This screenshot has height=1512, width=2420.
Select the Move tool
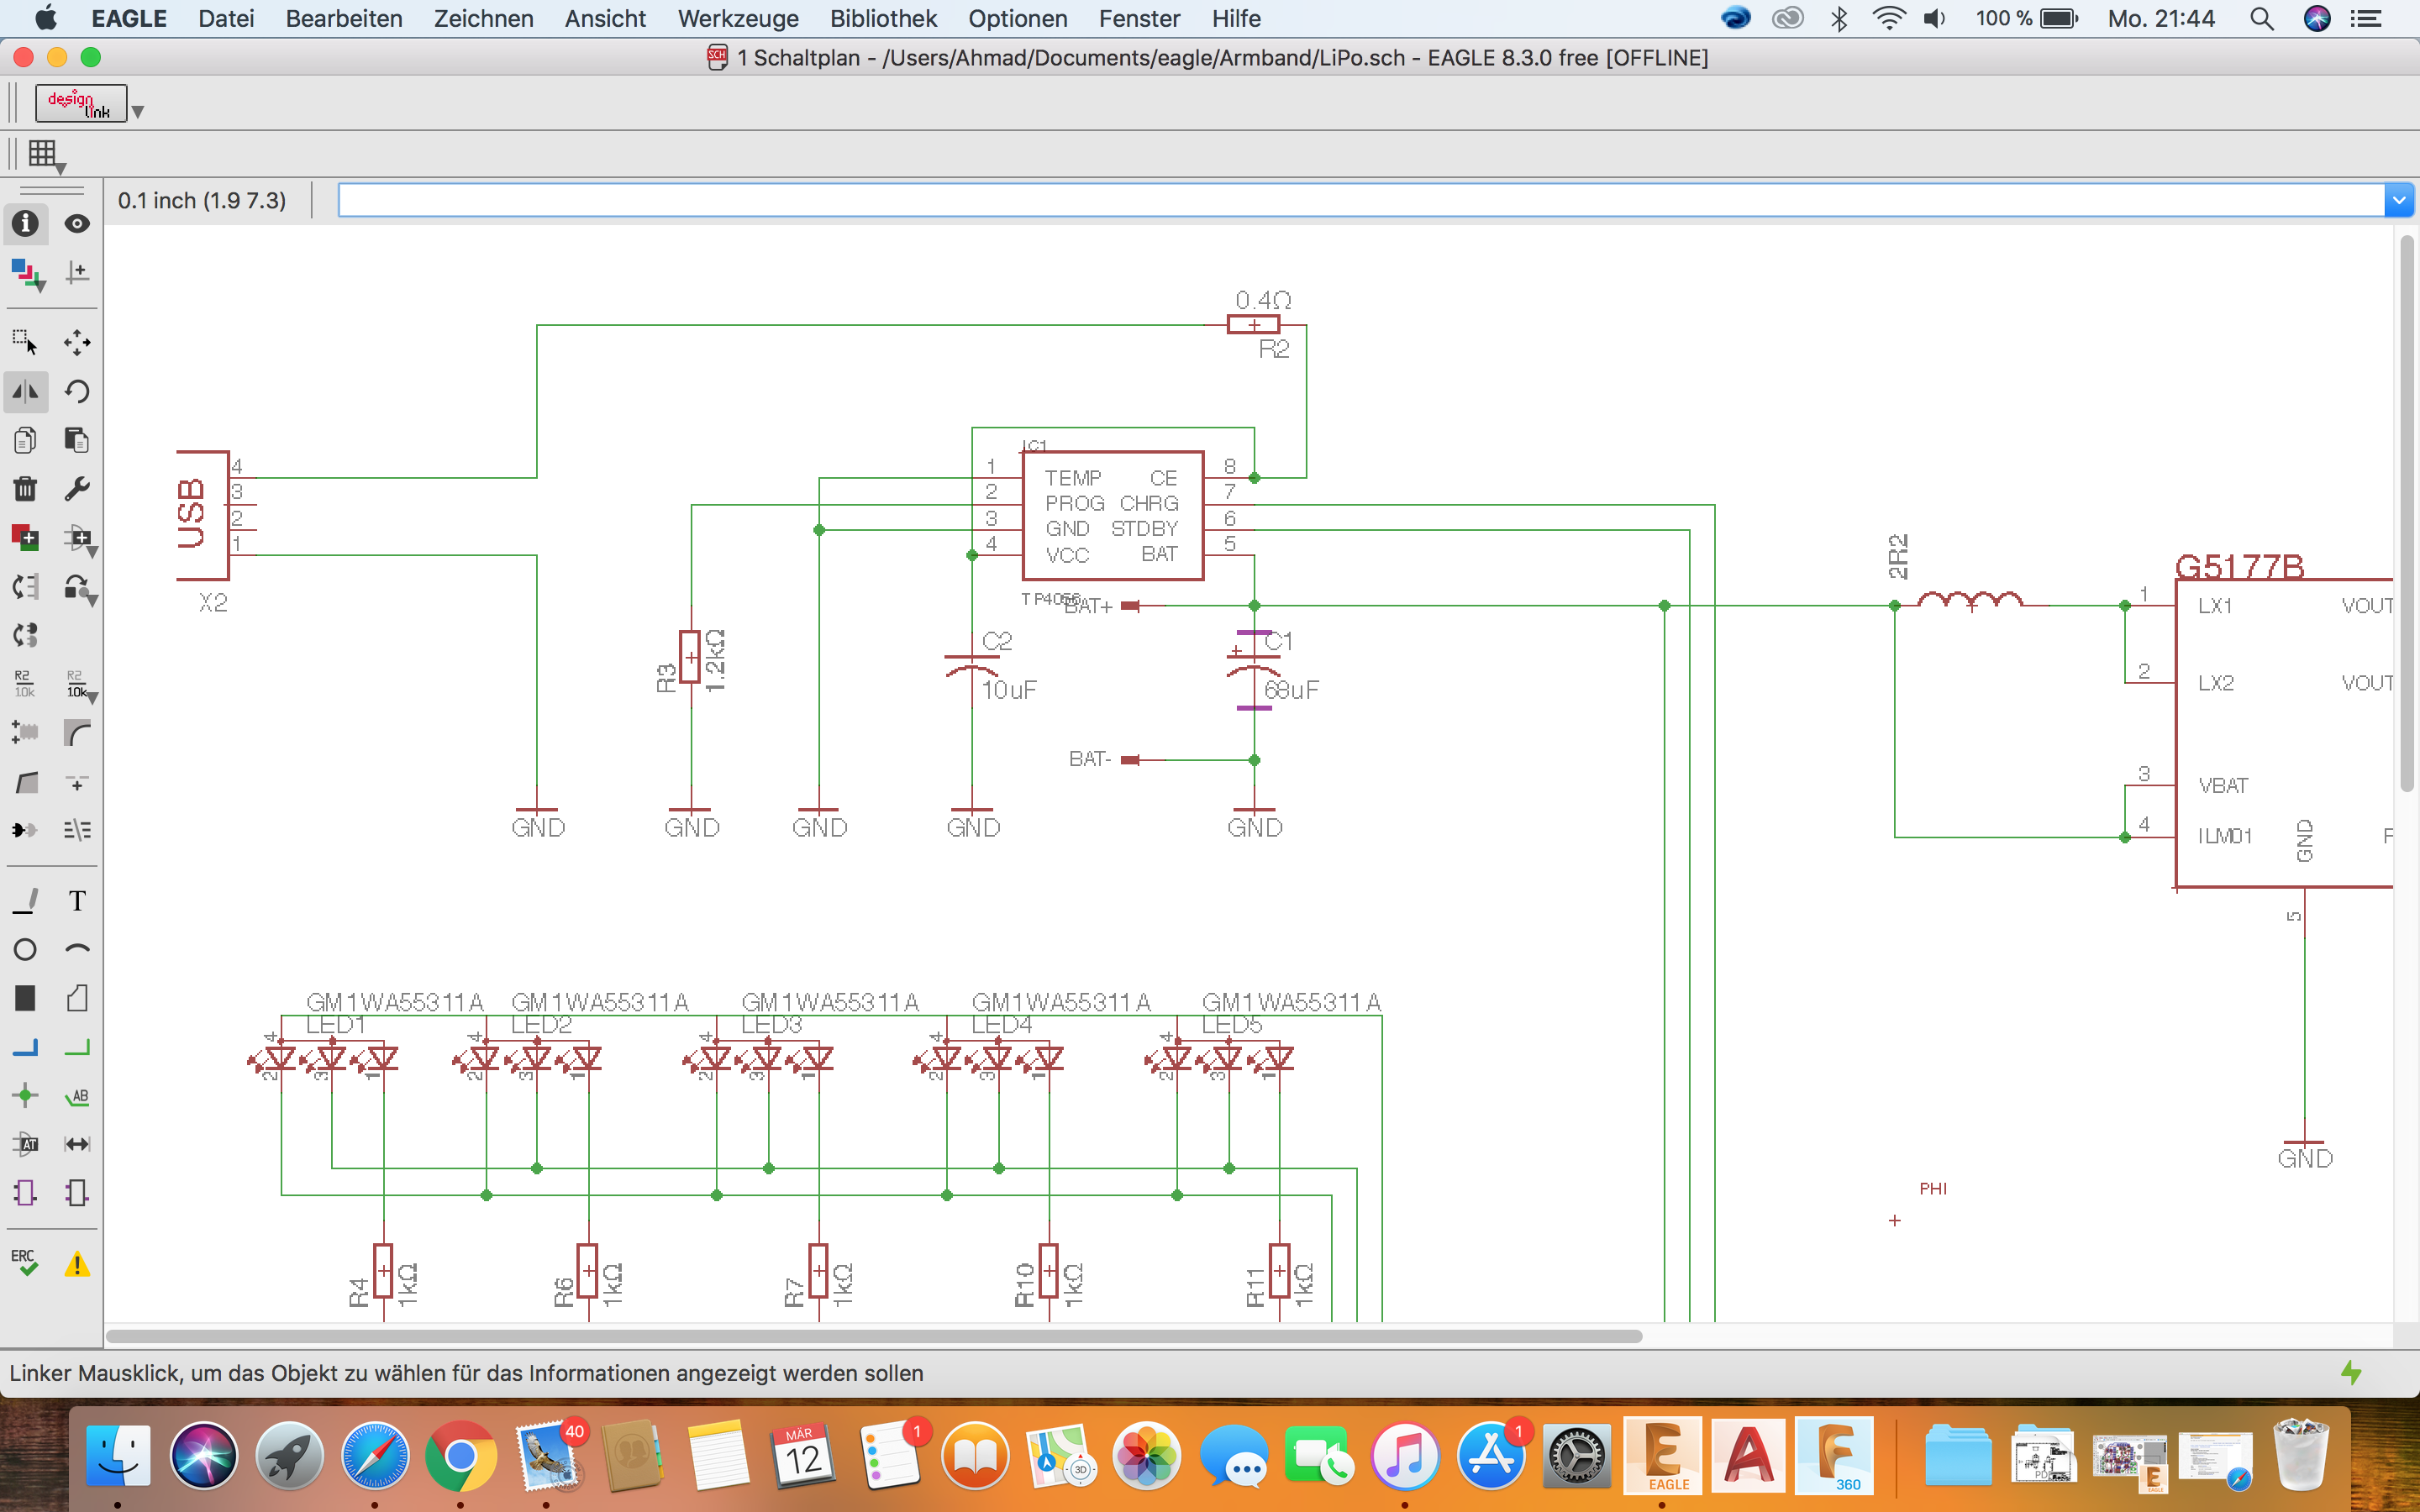tap(77, 343)
